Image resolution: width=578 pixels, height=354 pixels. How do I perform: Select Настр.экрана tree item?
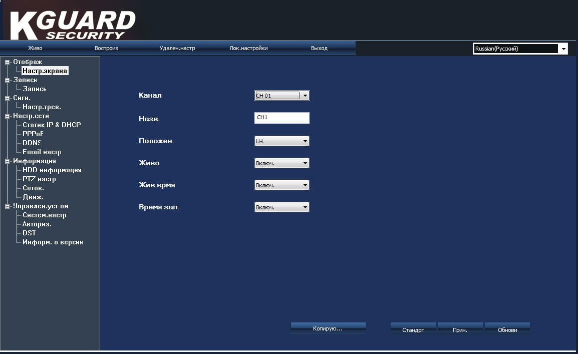click(x=45, y=71)
